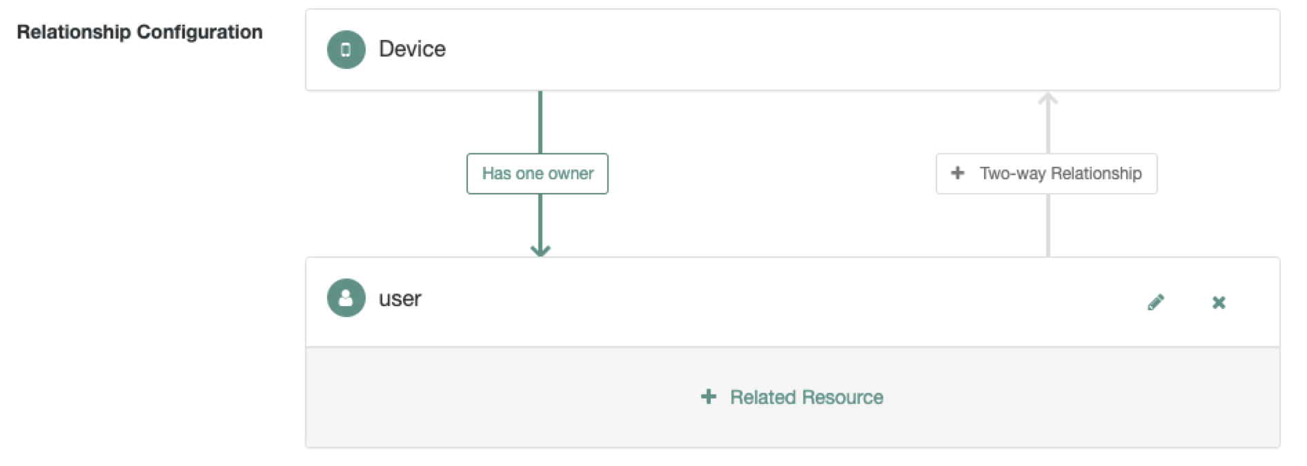Select the user resource name

400,298
